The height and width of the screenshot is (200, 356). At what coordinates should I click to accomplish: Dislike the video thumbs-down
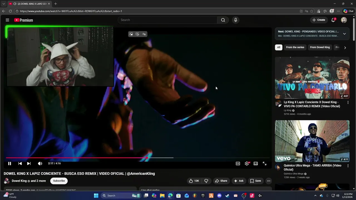coord(206,181)
